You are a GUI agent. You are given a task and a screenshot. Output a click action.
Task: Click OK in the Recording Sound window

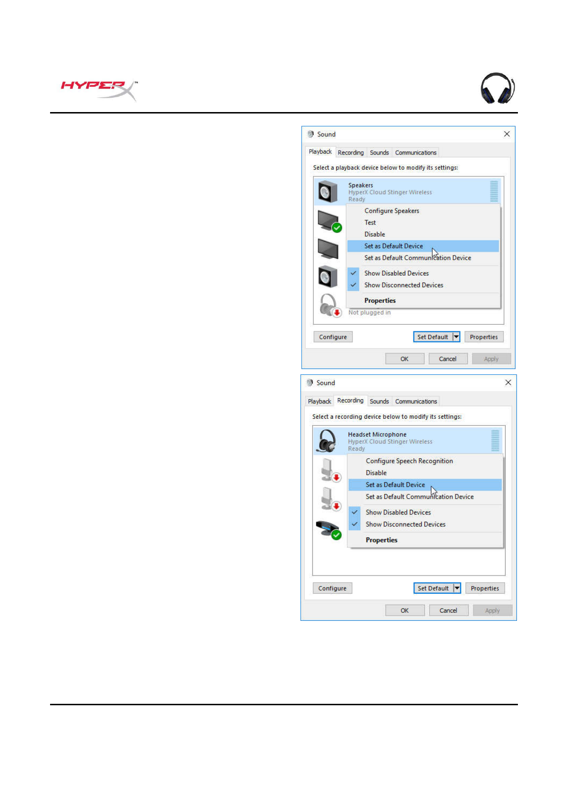(x=404, y=610)
